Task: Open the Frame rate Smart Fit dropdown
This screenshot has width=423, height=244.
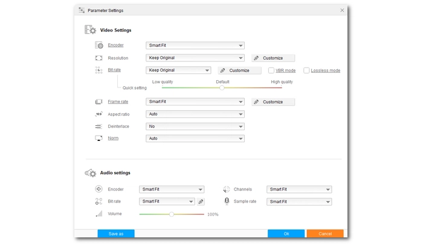Action: pos(195,102)
